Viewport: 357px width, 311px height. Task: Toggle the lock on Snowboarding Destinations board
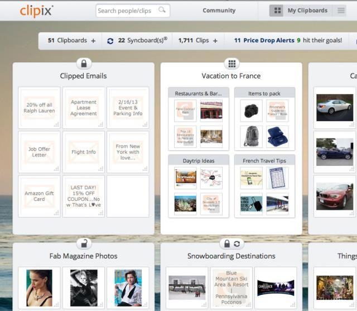click(227, 244)
